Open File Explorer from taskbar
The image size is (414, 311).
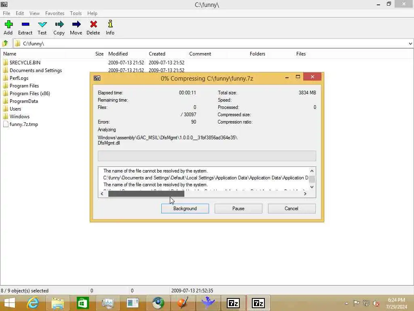click(x=58, y=303)
